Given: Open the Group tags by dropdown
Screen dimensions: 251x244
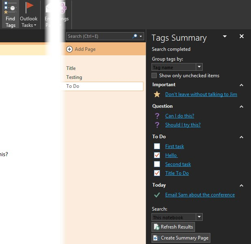Looking at the screenshot, I should pyautogui.click(x=199, y=67).
